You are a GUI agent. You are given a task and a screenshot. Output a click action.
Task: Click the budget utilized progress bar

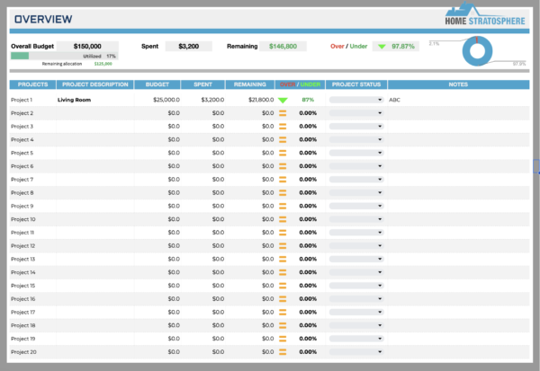click(65, 56)
